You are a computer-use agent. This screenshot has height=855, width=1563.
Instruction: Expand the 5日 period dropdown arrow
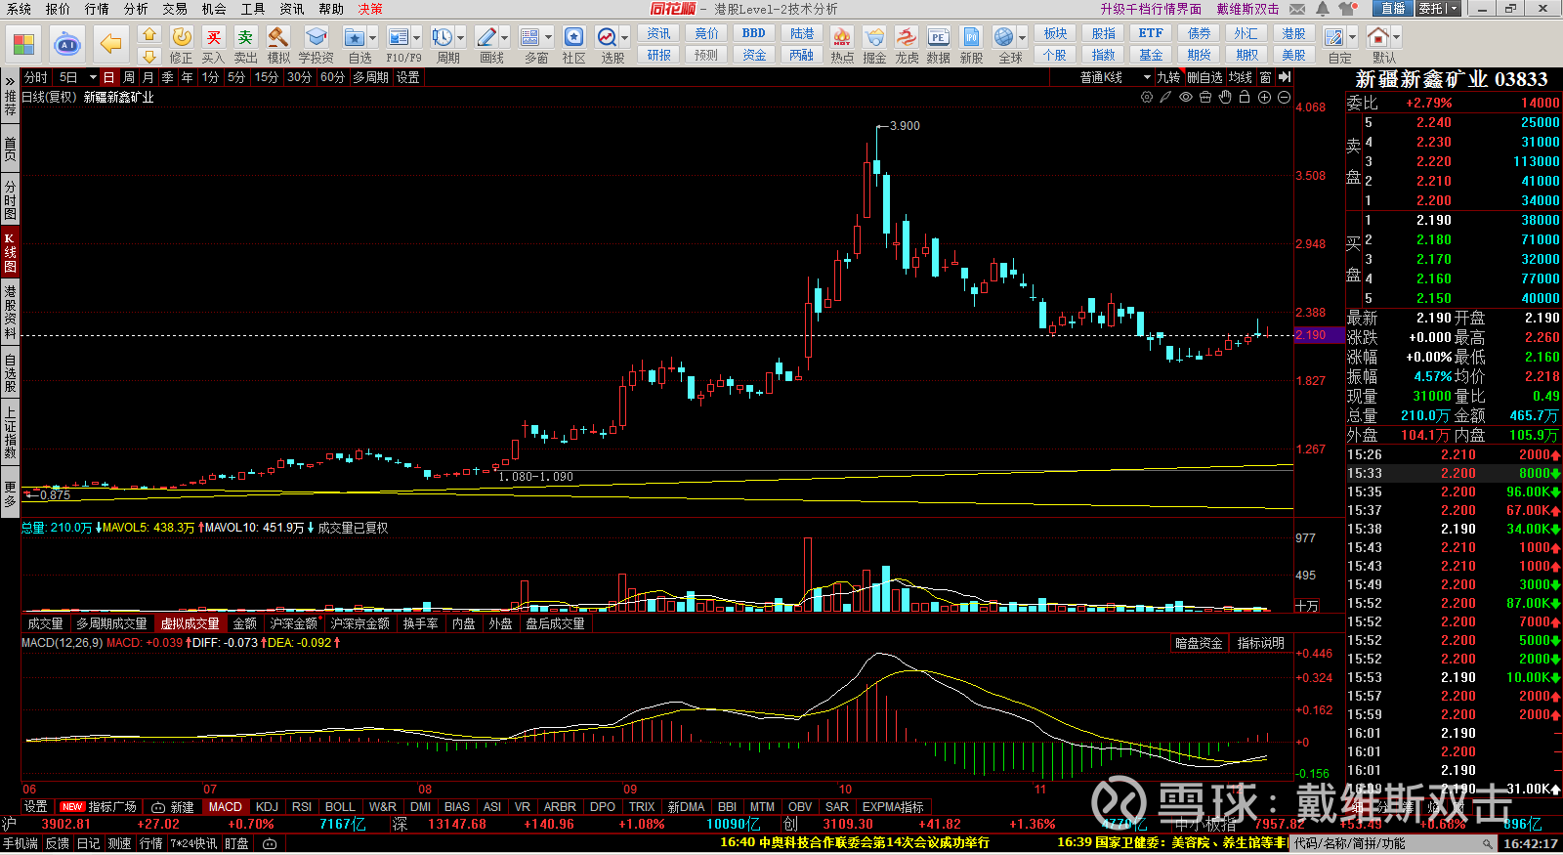[93, 77]
